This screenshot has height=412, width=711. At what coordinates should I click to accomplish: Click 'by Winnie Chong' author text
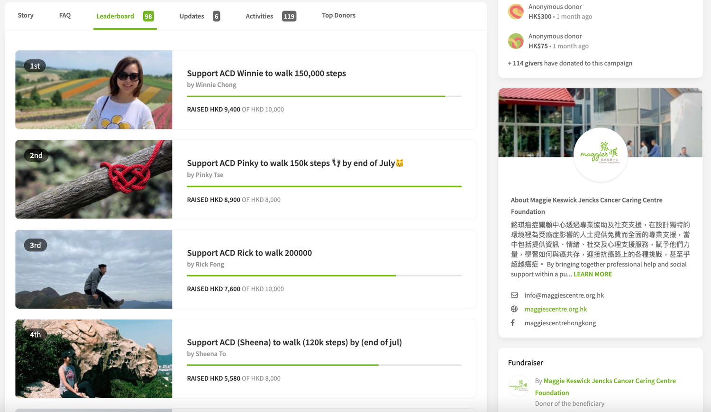pos(211,85)
